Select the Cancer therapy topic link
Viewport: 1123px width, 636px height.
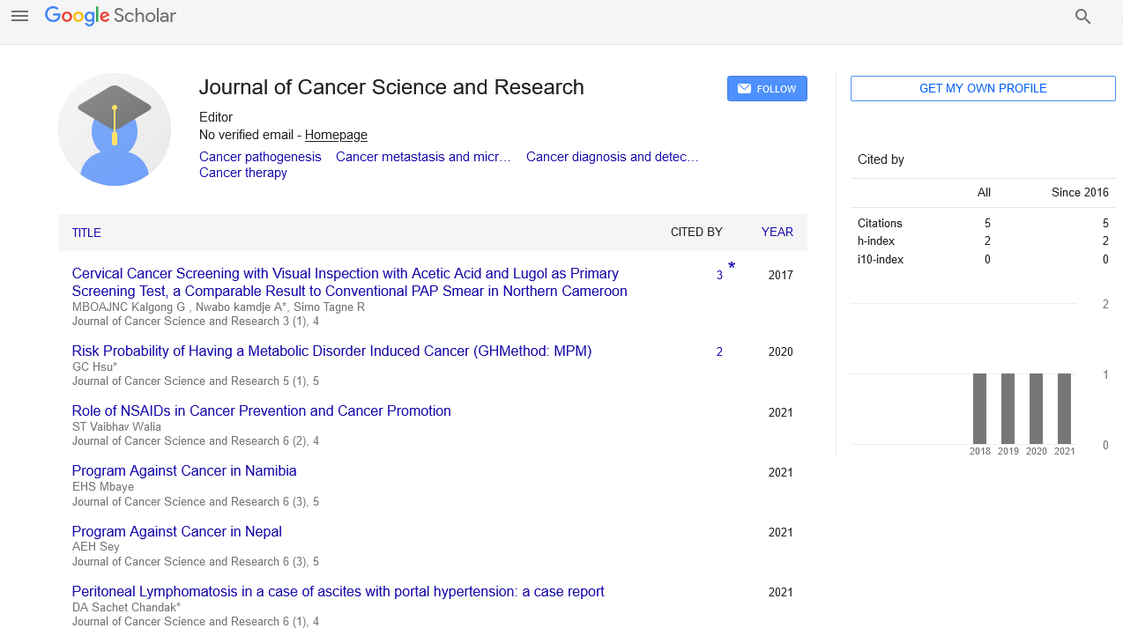click(243, 173)
